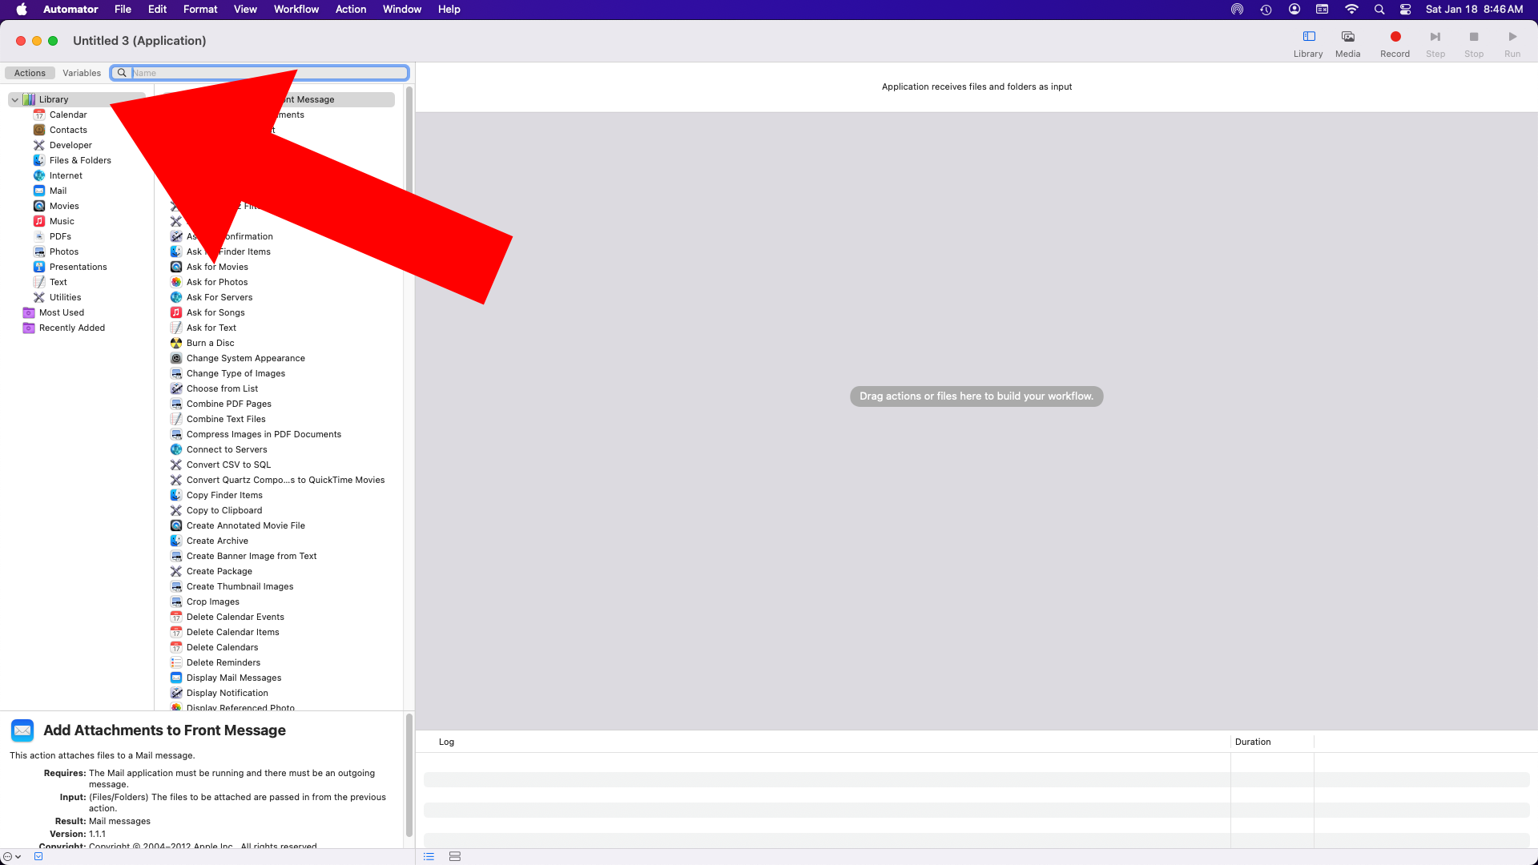This screenshot has height=865, width=1538.
Task: Select the Burn a Disc action
Action: (x=210, y=343)
